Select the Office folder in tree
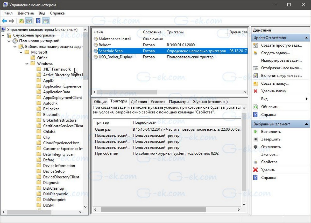 (x=42, y=58)
